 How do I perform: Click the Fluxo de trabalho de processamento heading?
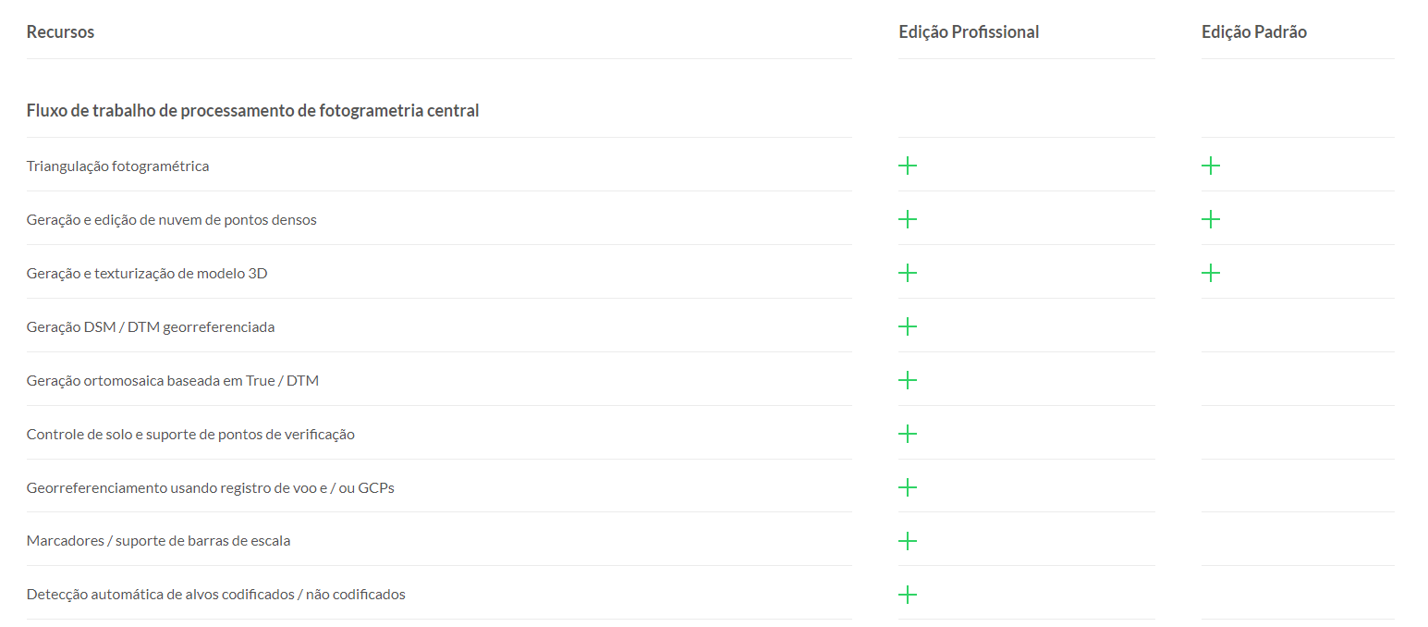(252, 111)
